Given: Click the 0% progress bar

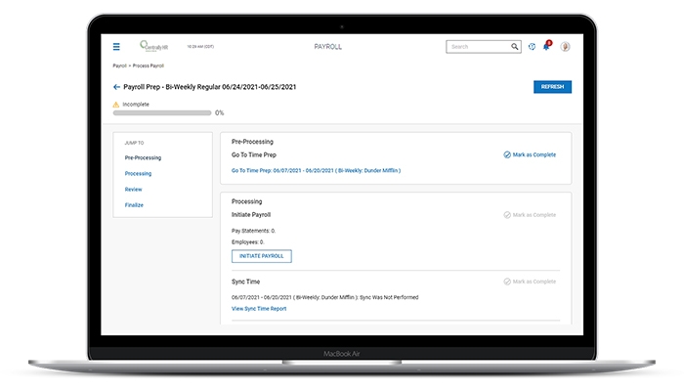Looking at the screenshot, I should [x=162, y=113].
